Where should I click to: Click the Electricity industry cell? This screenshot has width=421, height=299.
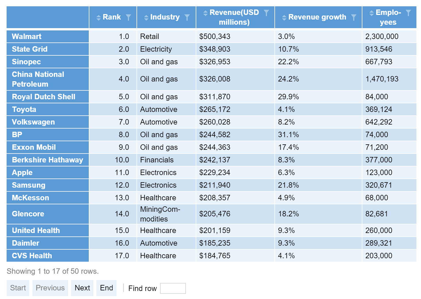(166, 49)
